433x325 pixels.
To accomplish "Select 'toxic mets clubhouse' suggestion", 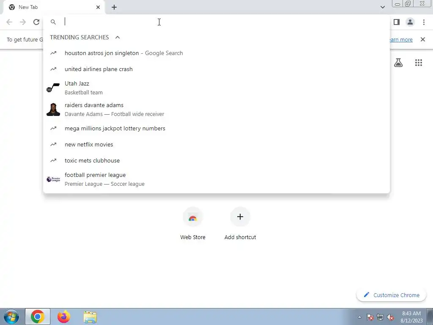I will pos(216,160).
